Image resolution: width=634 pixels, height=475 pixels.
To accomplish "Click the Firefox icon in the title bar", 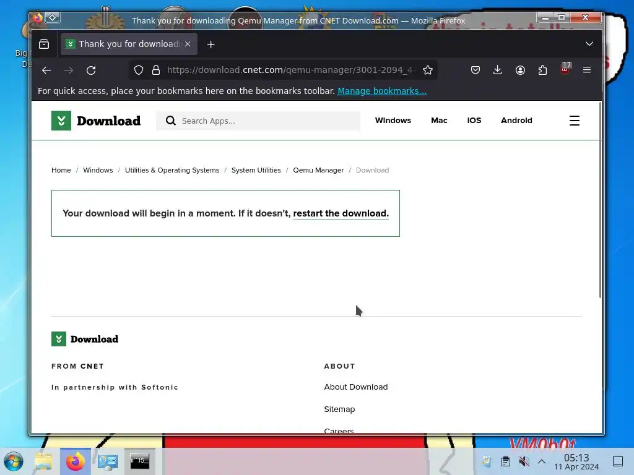I will pyautogui.click(x=37, y=17).
